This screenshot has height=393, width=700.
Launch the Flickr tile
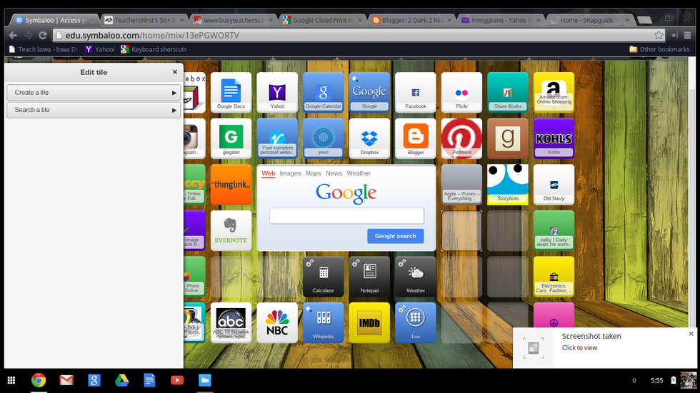[461, 92]
